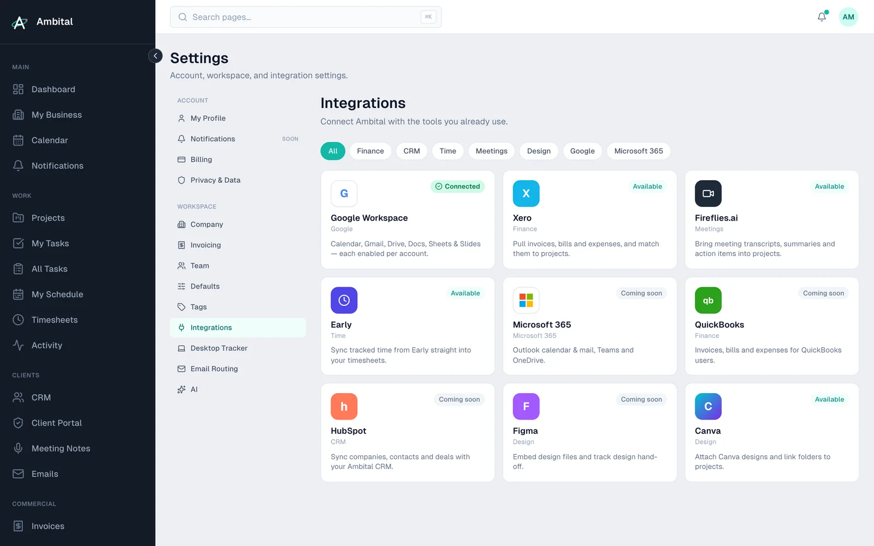
Task: Open Meeting Notes
Action: click(78, 448)
